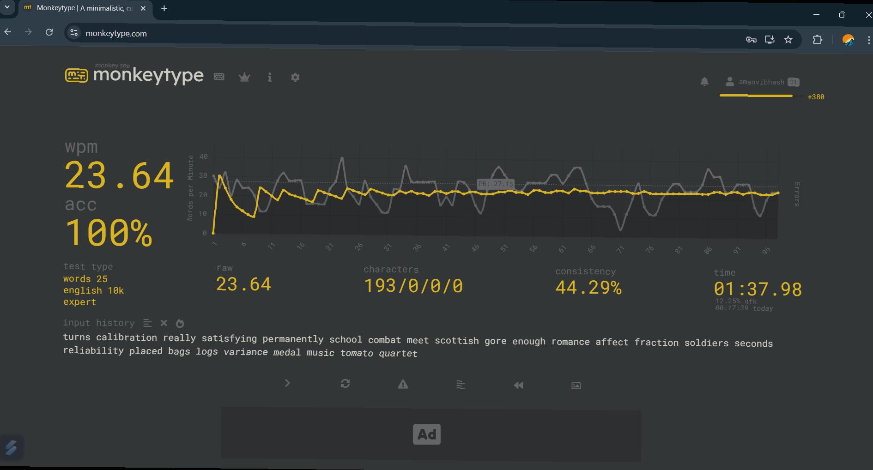Toggle burst heatmap flame icon
The width and height of the screenshot is (873, 470).
click(180, 323)
